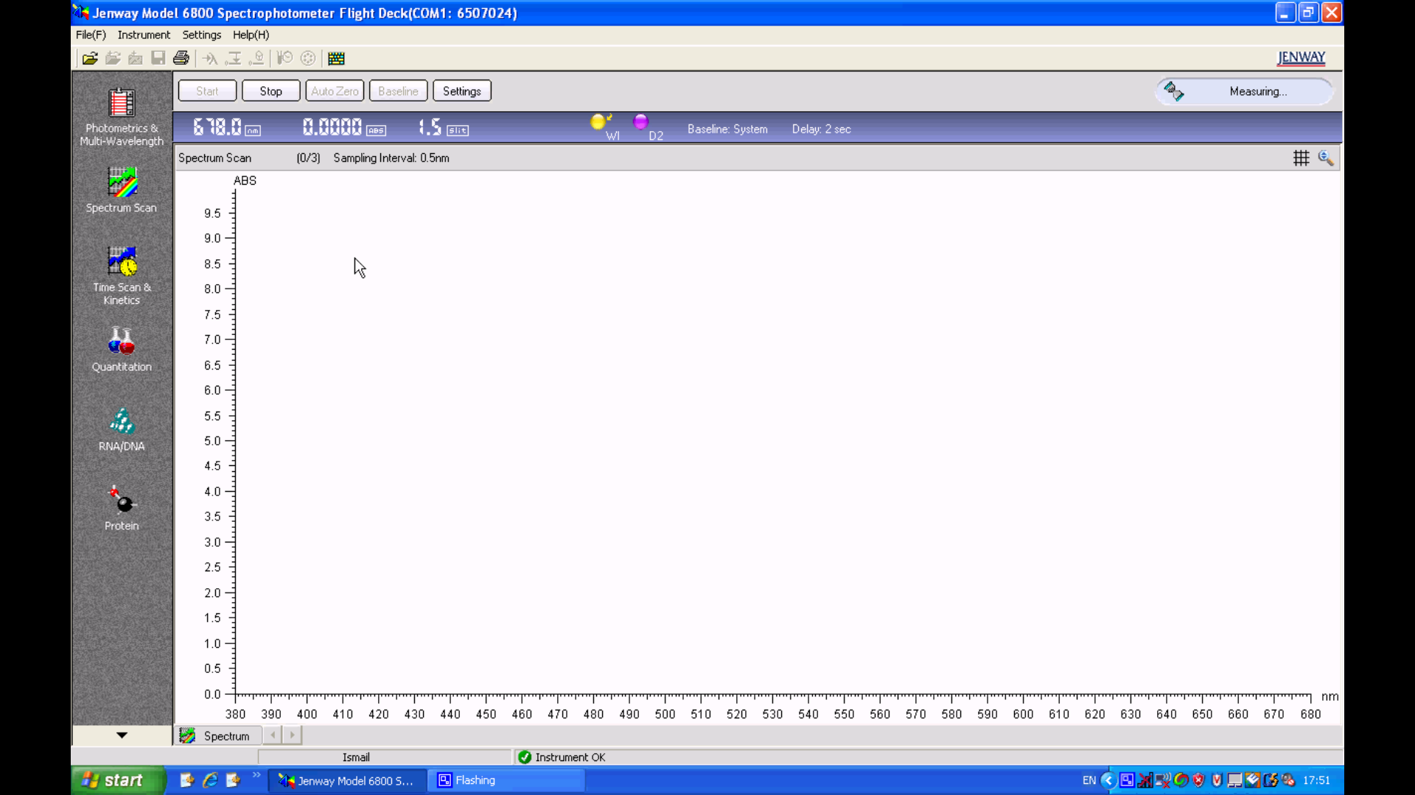The image size is (1415, 795).
Task: Toggle the D2 deuterium lamp indicator
Action: tap(640, 121)
